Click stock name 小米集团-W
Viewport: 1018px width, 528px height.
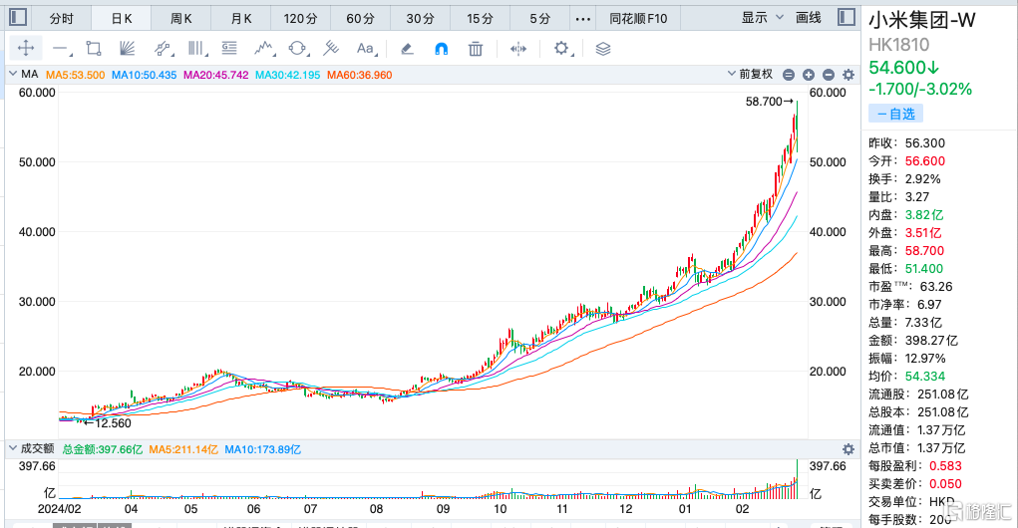(x=922, y=20)
